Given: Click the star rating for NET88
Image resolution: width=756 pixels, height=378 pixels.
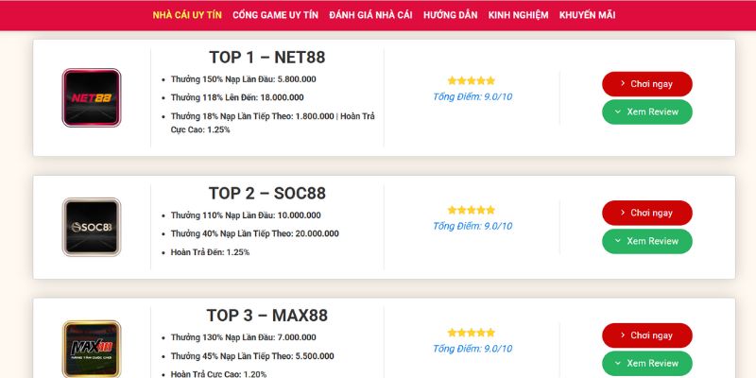Looking at the screenshot, I should pyautogui.click(x=471, y=80).
